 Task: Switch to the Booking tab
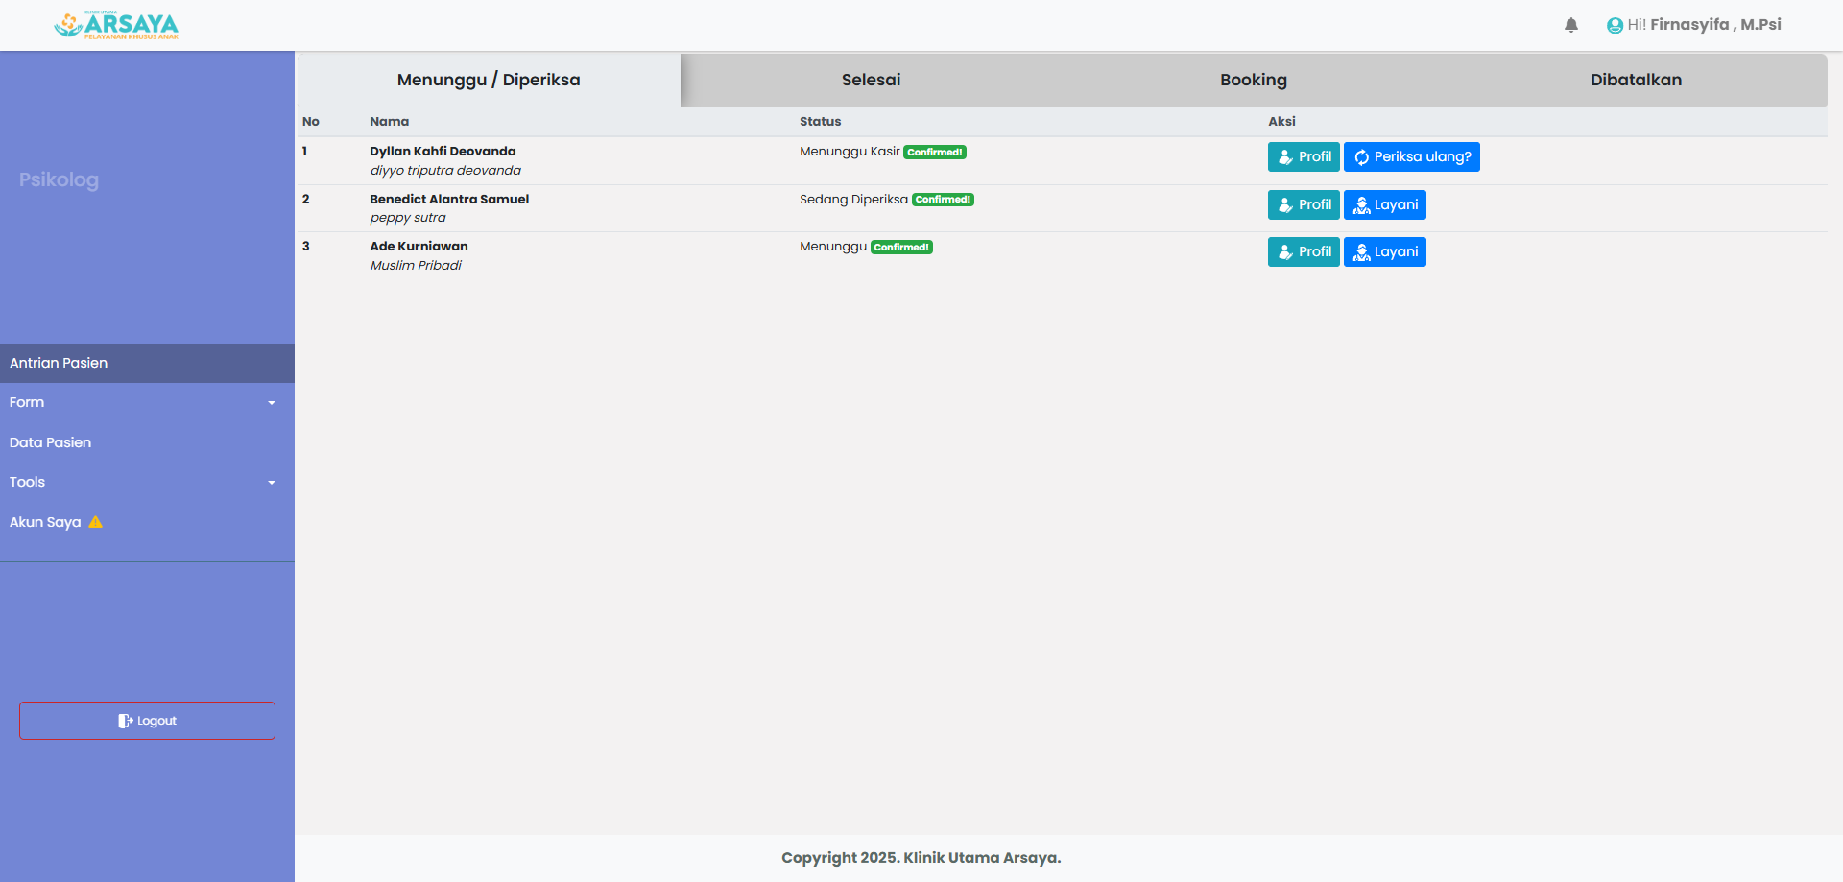tap(1253, 80)
